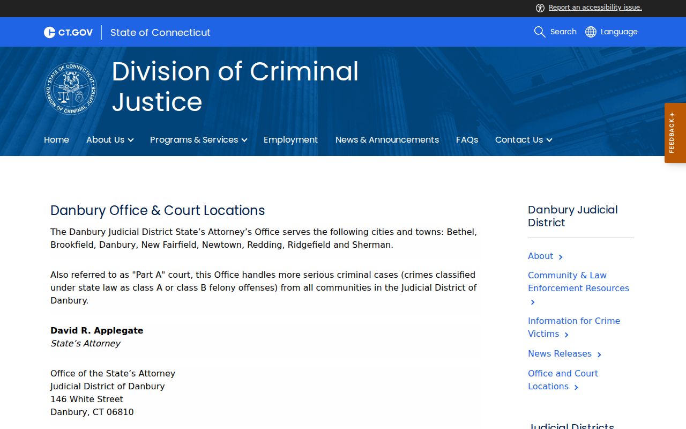Open the About sidebar link

pyautogui.click(x=540, y=256)
